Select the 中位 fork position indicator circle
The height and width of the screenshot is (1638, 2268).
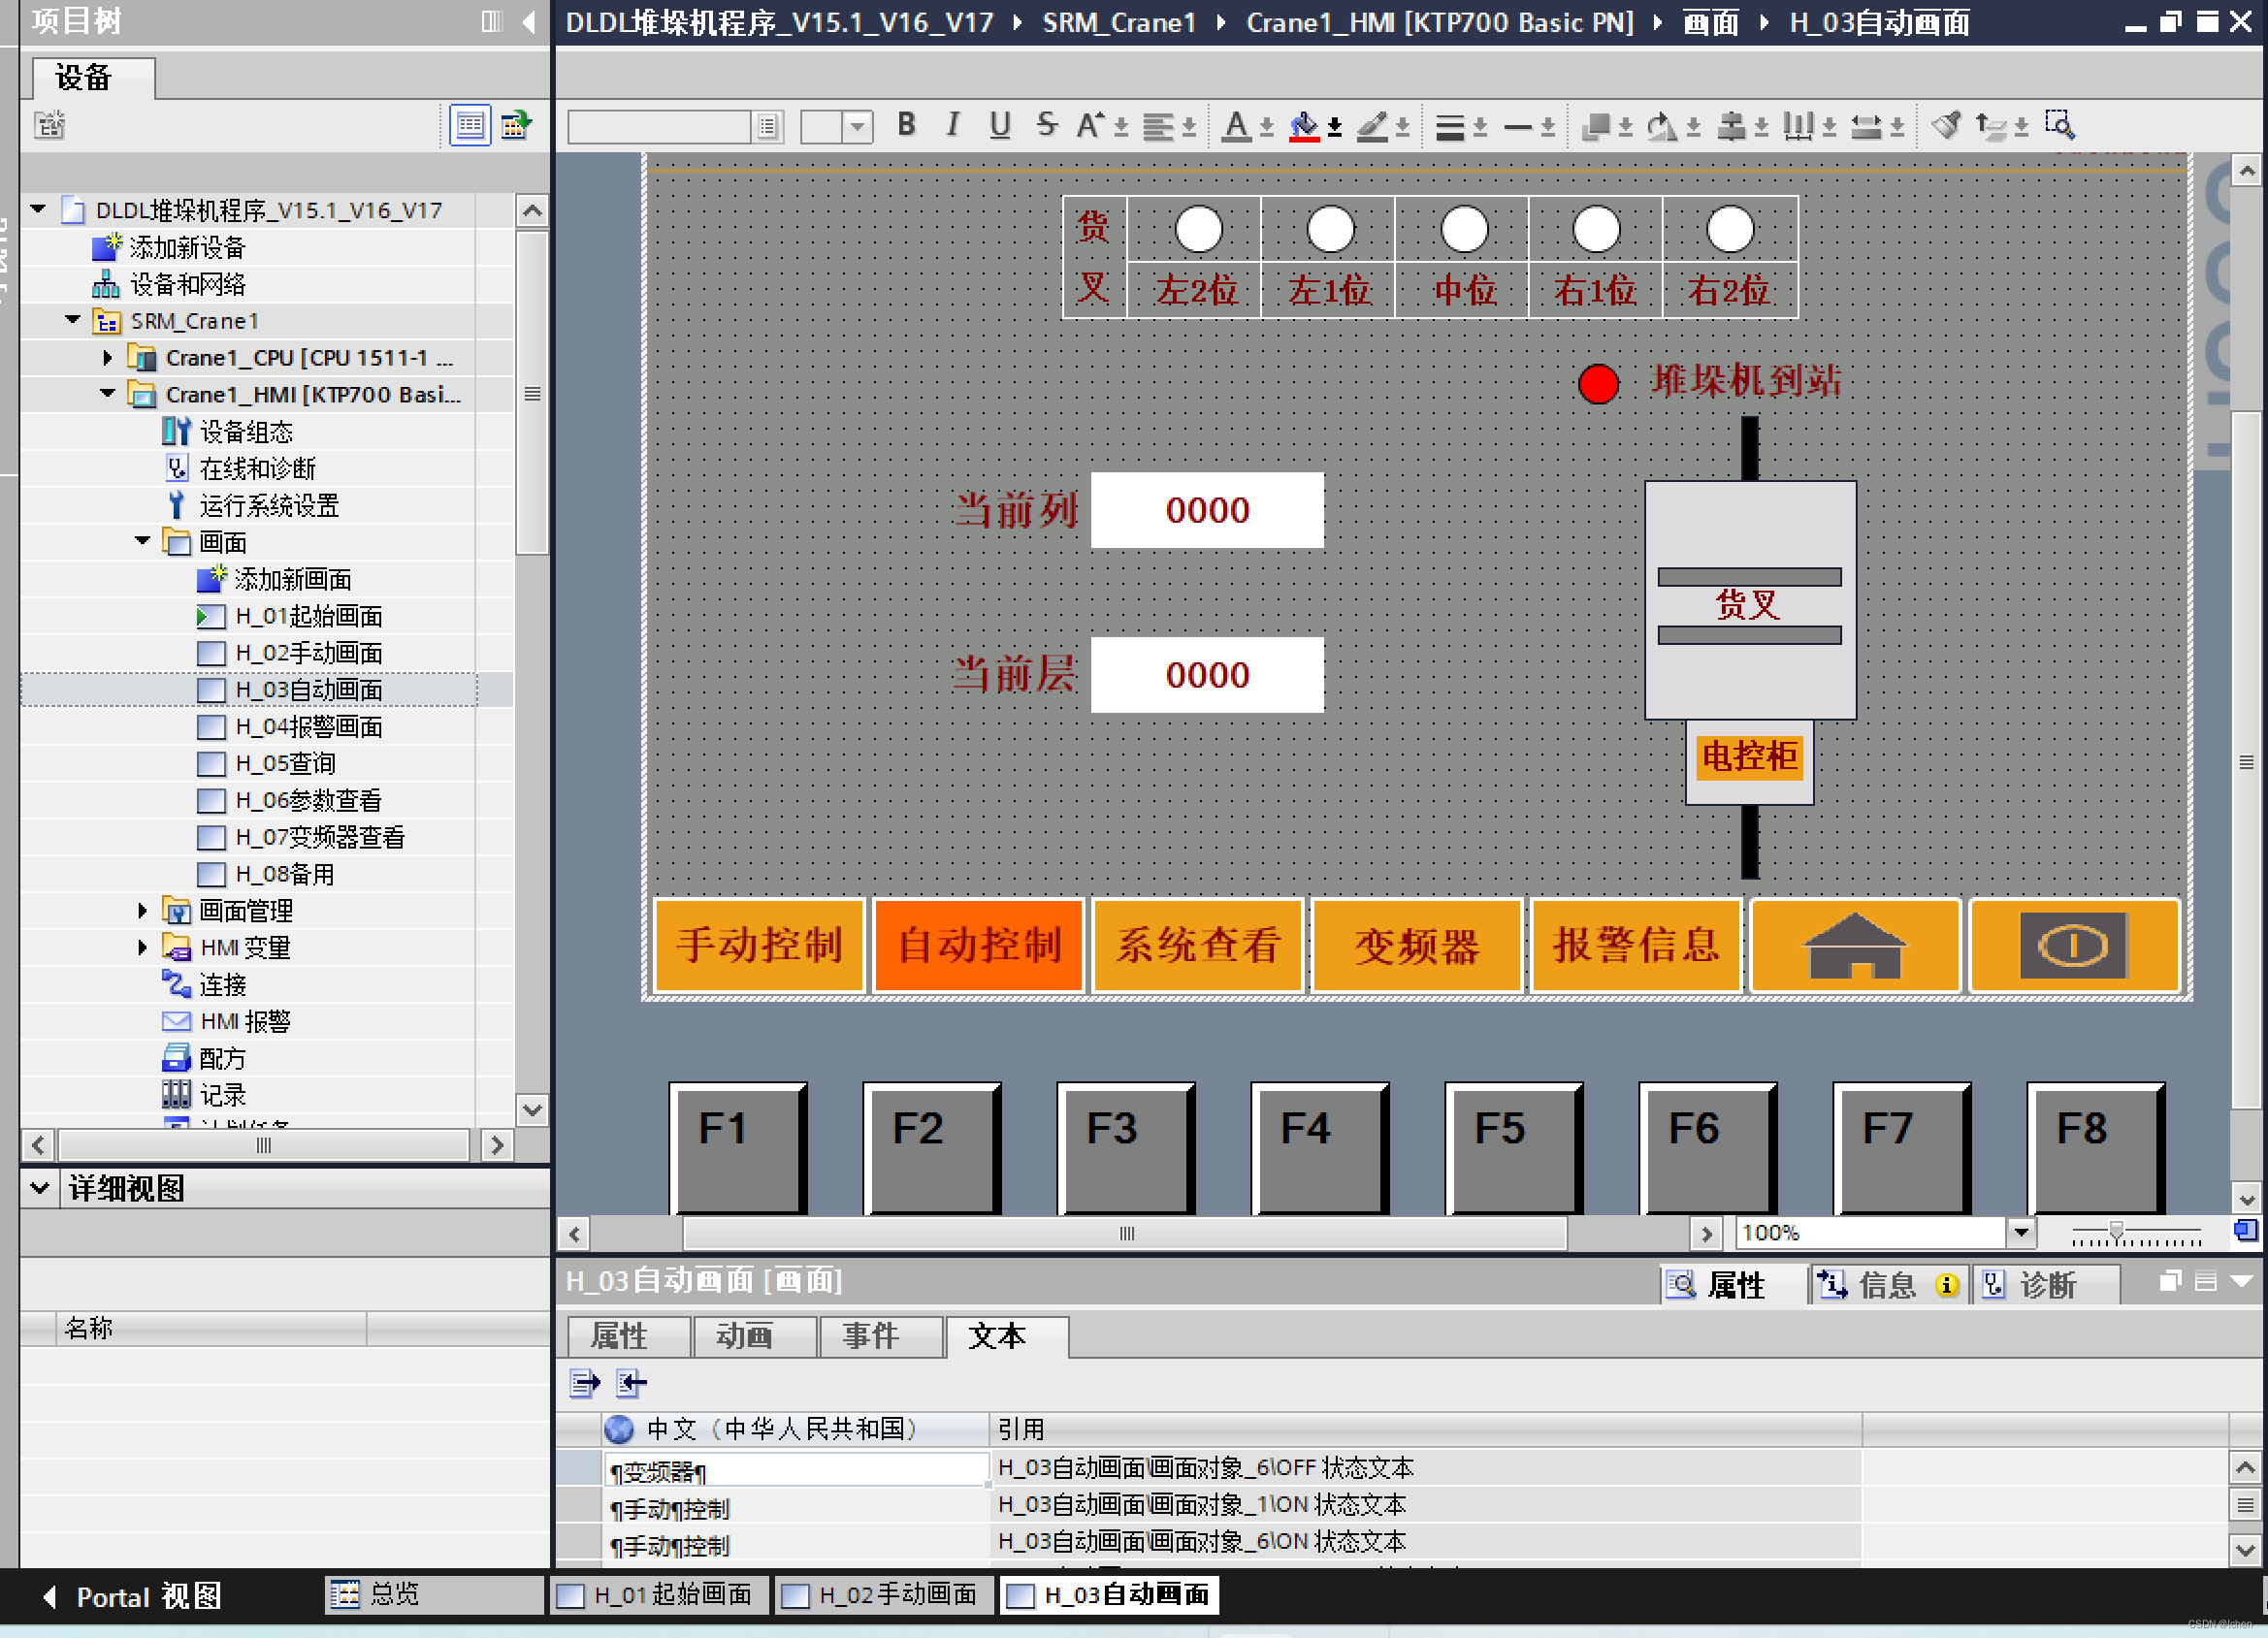tap(1463, 229)
